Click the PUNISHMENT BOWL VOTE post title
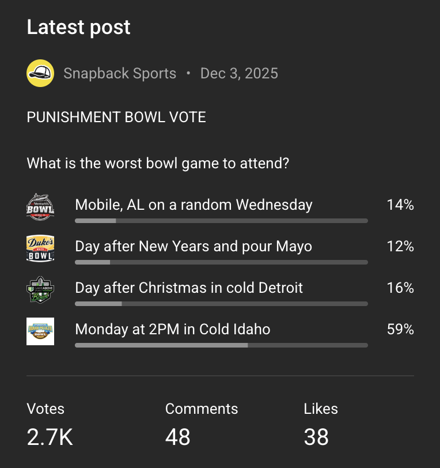 coord(116,118)
